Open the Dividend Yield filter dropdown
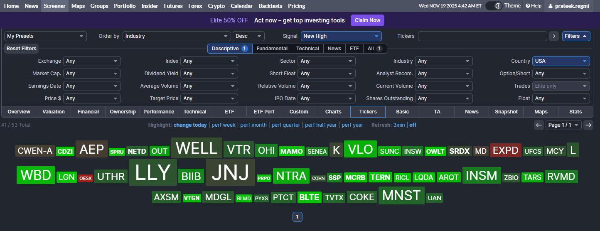 pos(209,74)
